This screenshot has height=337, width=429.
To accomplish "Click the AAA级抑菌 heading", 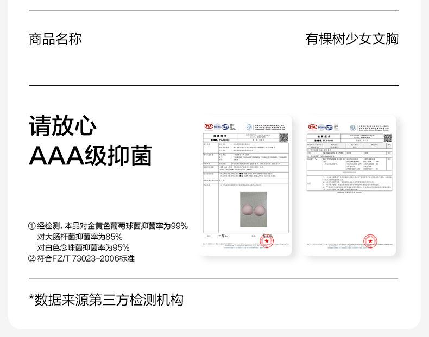I will click(90, 155).
